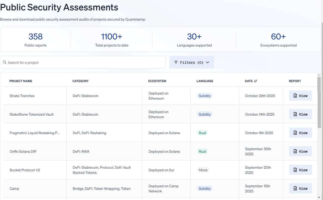Click the Ecosystem column header
Viewport: 323px width, 200px height.
(x=157, y=81)
